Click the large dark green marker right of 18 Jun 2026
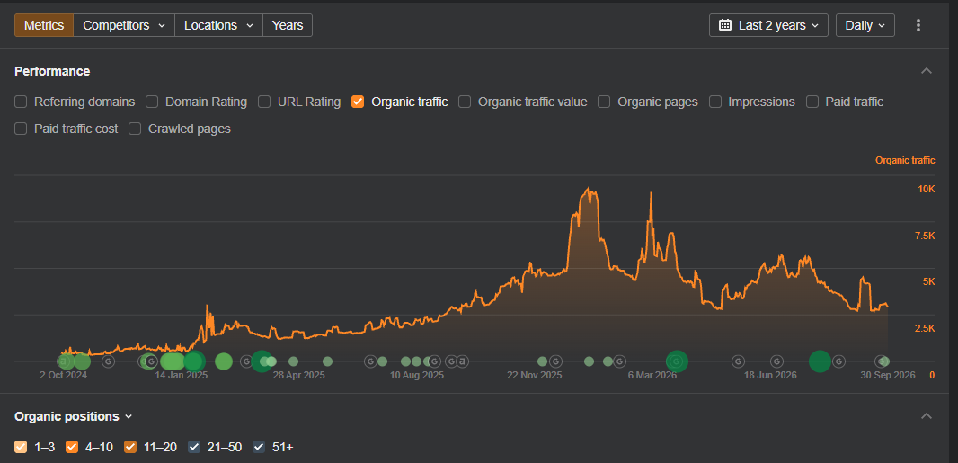The width and height of the screenshot is (958, 463). pos(820,361)
